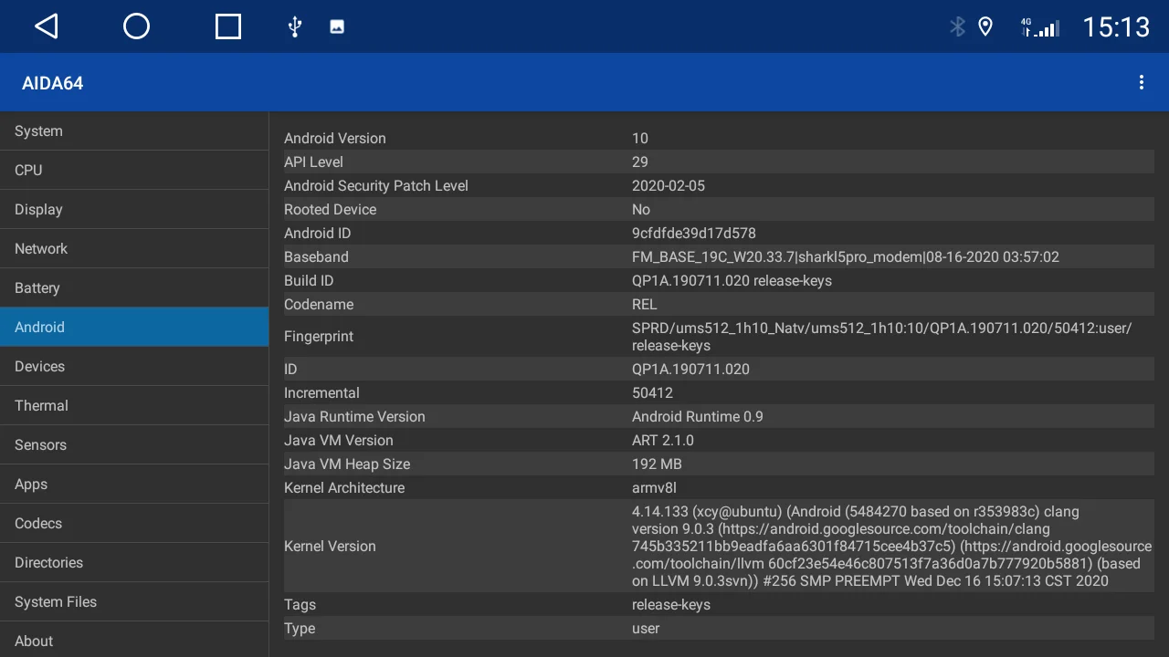Tap the USB status bar icon
This screenshot has width=1169, height=657.
[294, 26]
